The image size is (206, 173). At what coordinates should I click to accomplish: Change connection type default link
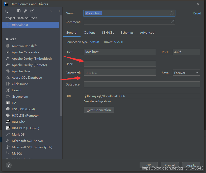(x=94, y=42)
